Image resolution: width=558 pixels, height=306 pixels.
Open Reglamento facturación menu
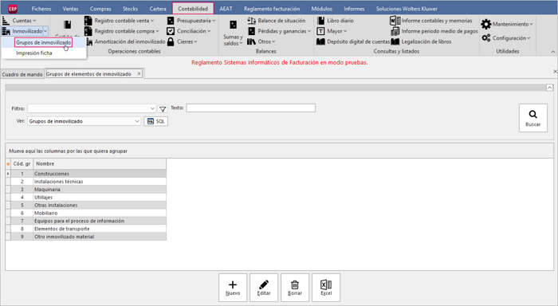click(x=272, y=9)
